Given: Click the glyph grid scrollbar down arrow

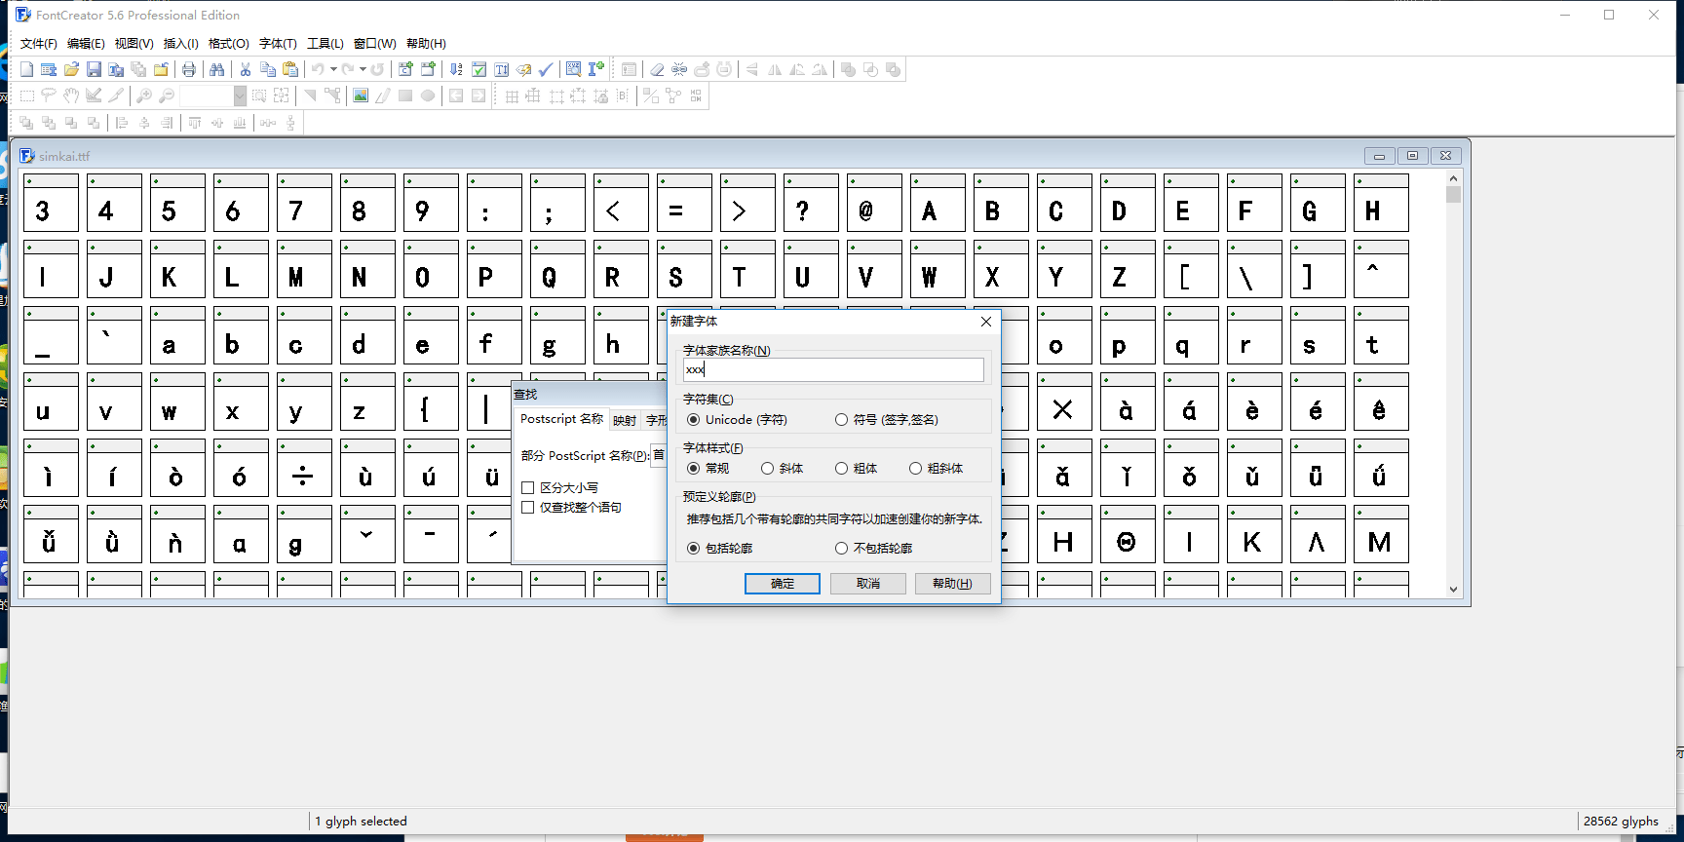Looking at the screenshot, I should [x=1453, y=590].
